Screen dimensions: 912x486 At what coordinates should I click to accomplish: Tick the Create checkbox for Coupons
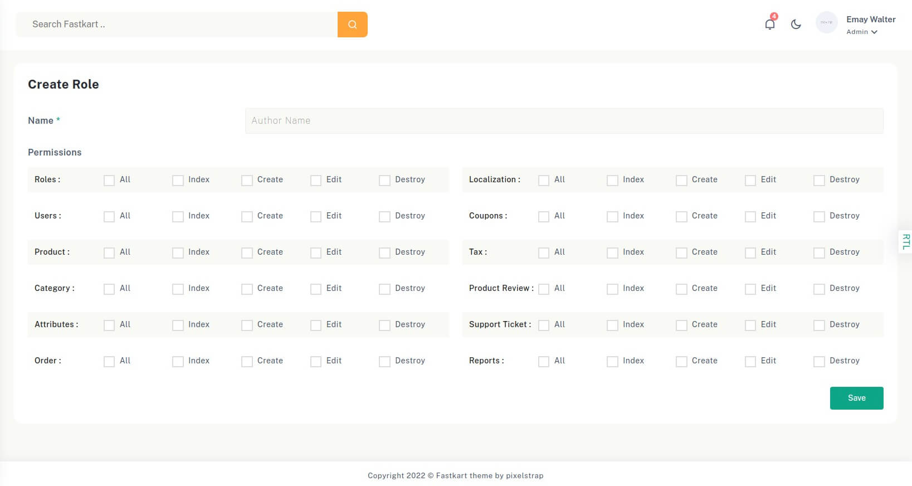[681, 217]
